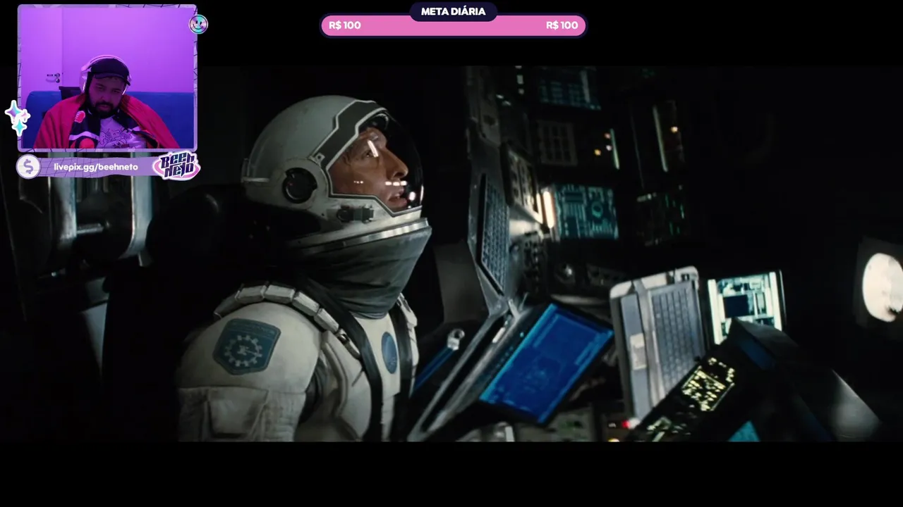Screen dimensions: 903x507
Task: Click the movie video frame
Action: click(451, 254)
